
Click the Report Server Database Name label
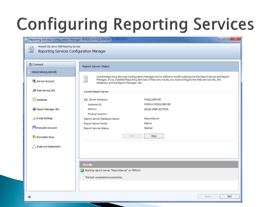point(102,119)
